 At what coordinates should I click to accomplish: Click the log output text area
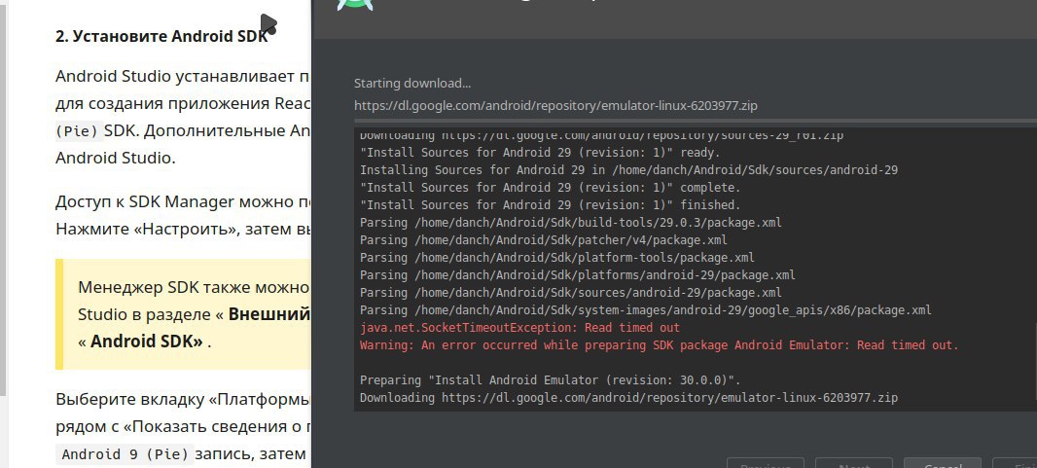tap(696, 270)
